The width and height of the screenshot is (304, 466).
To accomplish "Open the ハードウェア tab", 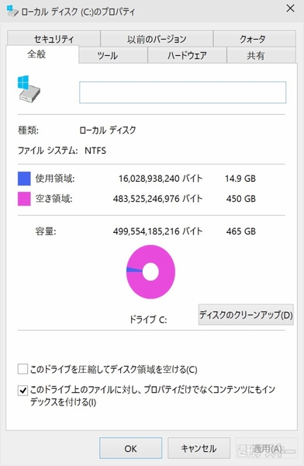I will [x=187, y=55].
